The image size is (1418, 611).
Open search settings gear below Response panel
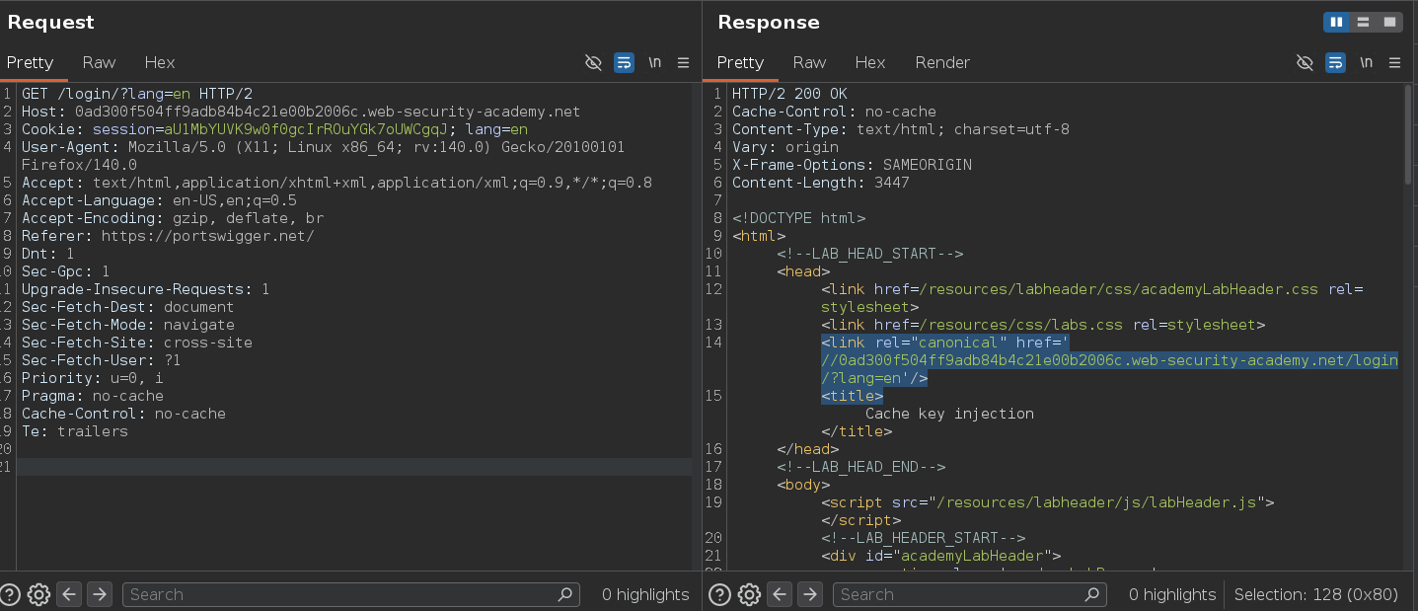coord(749,594)
